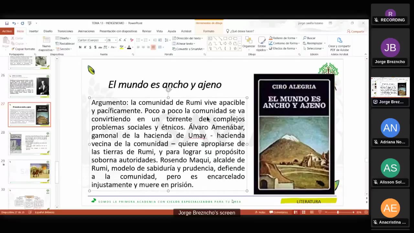Click the Restablecer slide button
This screenshot has height=233, width=414.
pyautogui.click(x=65, y=44)
